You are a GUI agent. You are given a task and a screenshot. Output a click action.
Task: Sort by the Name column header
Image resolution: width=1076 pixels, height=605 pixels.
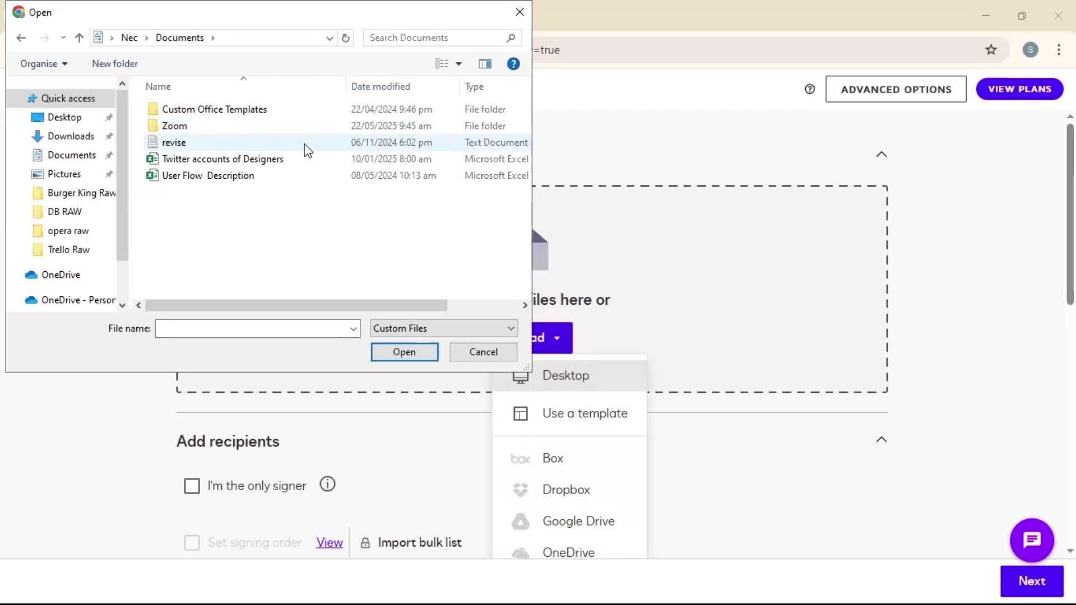coord(158,86)
